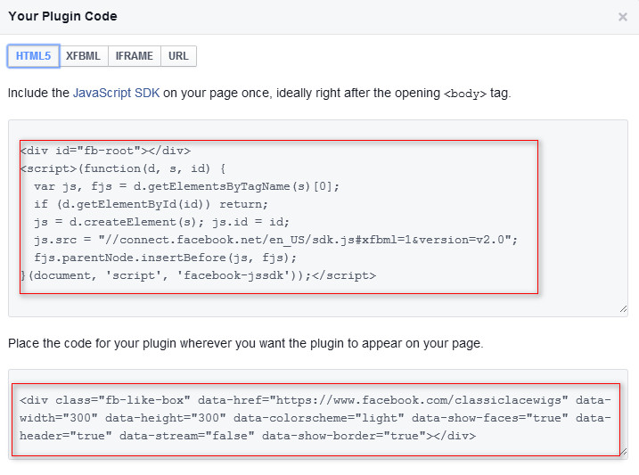
Task: Click the data-colorscheme="light" attribute text
Action: tap(319, 418)
